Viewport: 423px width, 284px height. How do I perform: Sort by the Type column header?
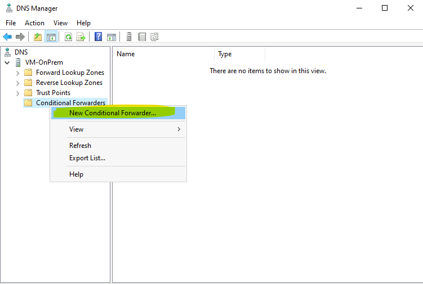[x=239, y=54]
